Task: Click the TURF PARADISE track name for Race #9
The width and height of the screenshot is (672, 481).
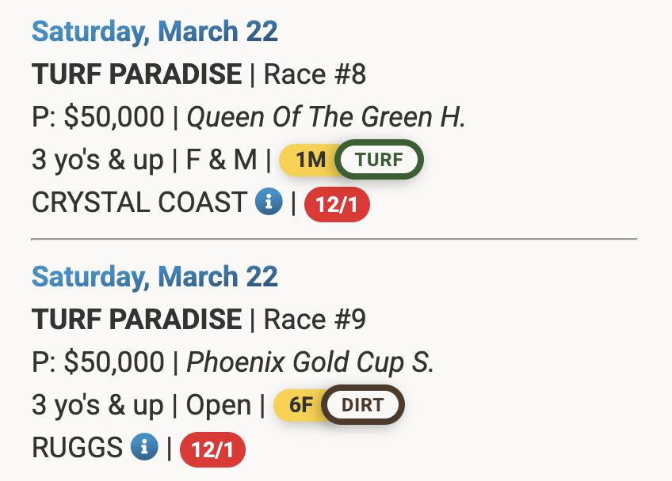Action: [136, 320]
